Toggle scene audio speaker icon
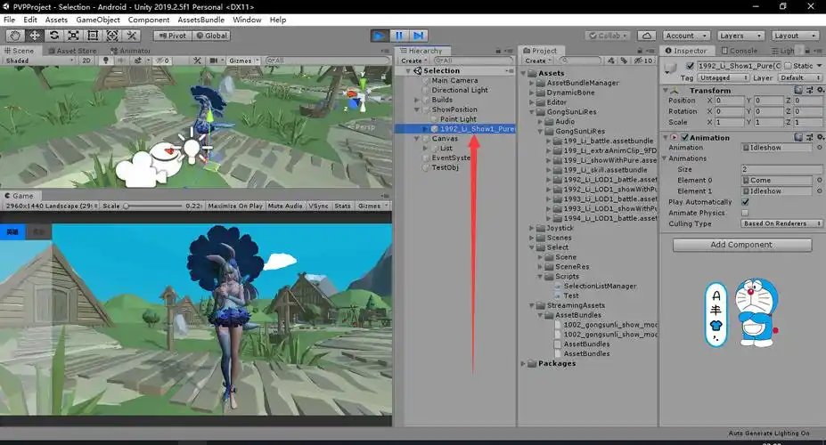The image size is (826, 445). click(120, 61)
